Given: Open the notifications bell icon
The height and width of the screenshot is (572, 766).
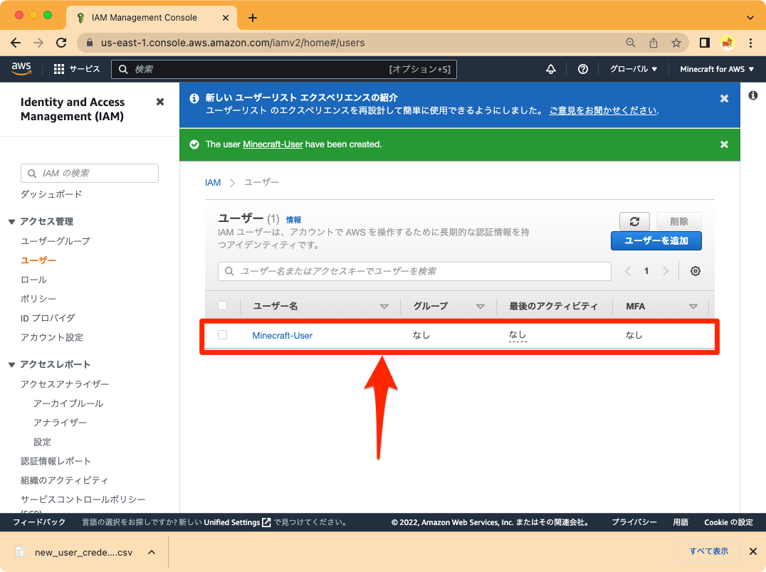Looking at the screenshot, I should coord(550,68).
